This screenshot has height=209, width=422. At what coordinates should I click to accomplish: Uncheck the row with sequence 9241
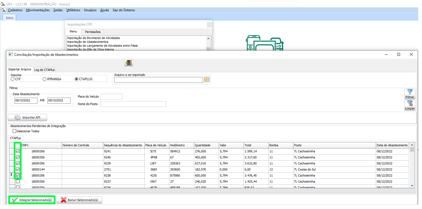point(18,151)
